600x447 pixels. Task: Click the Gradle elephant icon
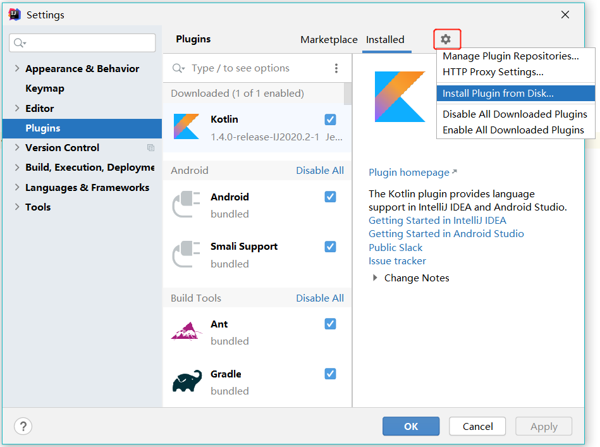click(x=187, y=381)
